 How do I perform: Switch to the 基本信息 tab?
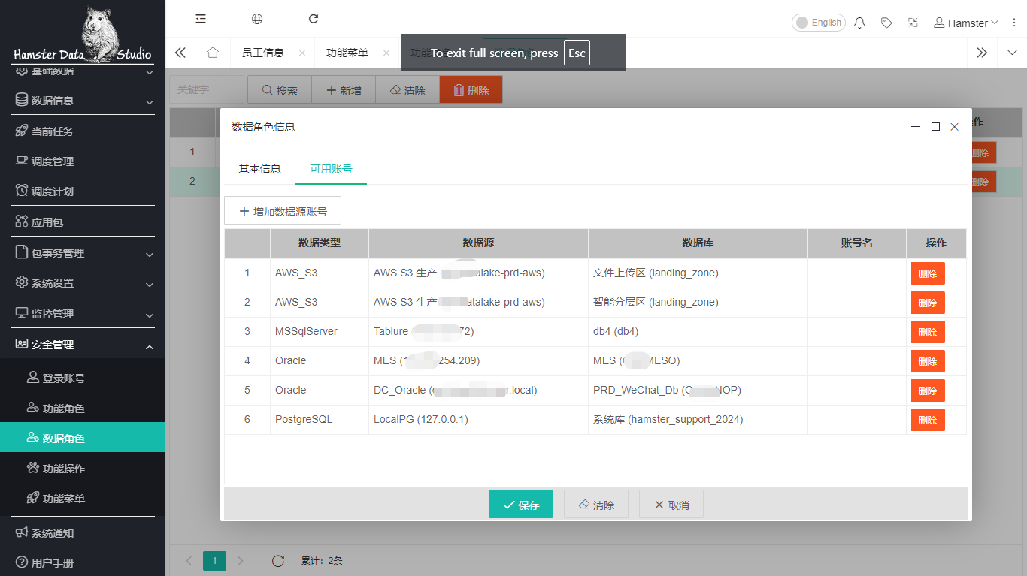pos(259,169)
